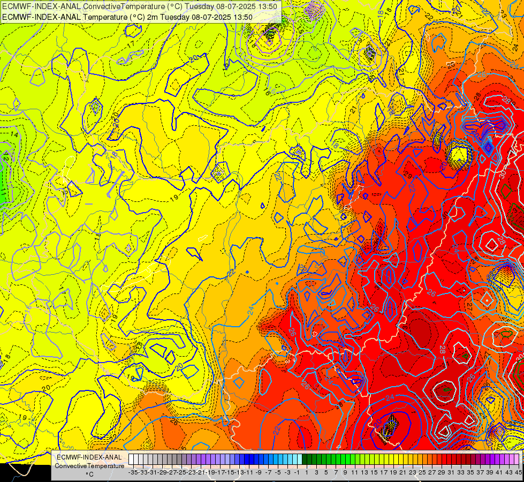Select the lime legend swatch above 13
This screenshot has height=482, width=524.
click(x=362, y=460)
